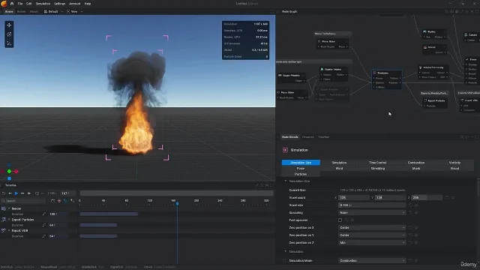Open the Upscaling dropdown
This screenshot has height=270, width=480.
[x=372, y=213]
